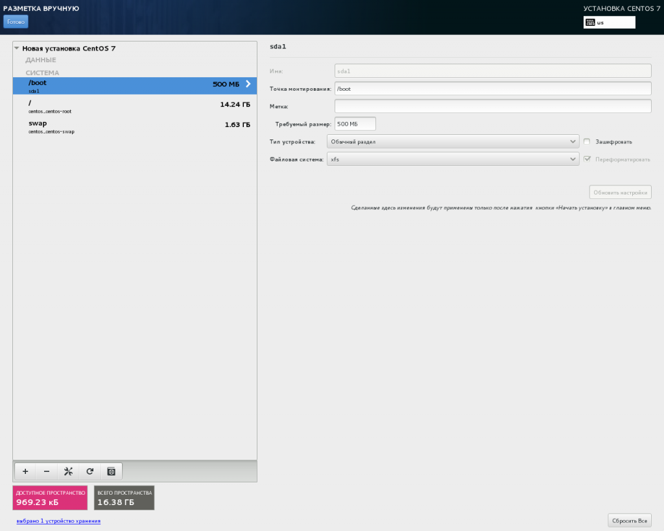This screenshot has height=531, width=664.
Task: Click the disk summary icon in toolbar
Action: pyautogui.click(x=111, y=471)
